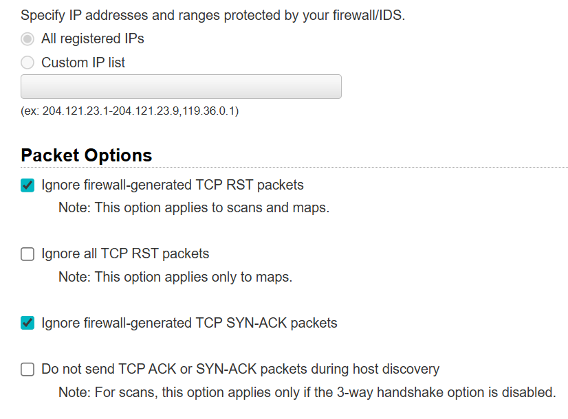Click the 'Ignore firewall-generated TCP SYN-ACK packets' label

coord(189,323)
